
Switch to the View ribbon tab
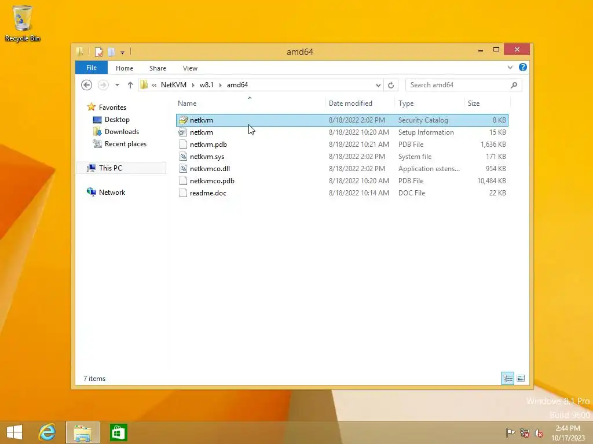190,68
